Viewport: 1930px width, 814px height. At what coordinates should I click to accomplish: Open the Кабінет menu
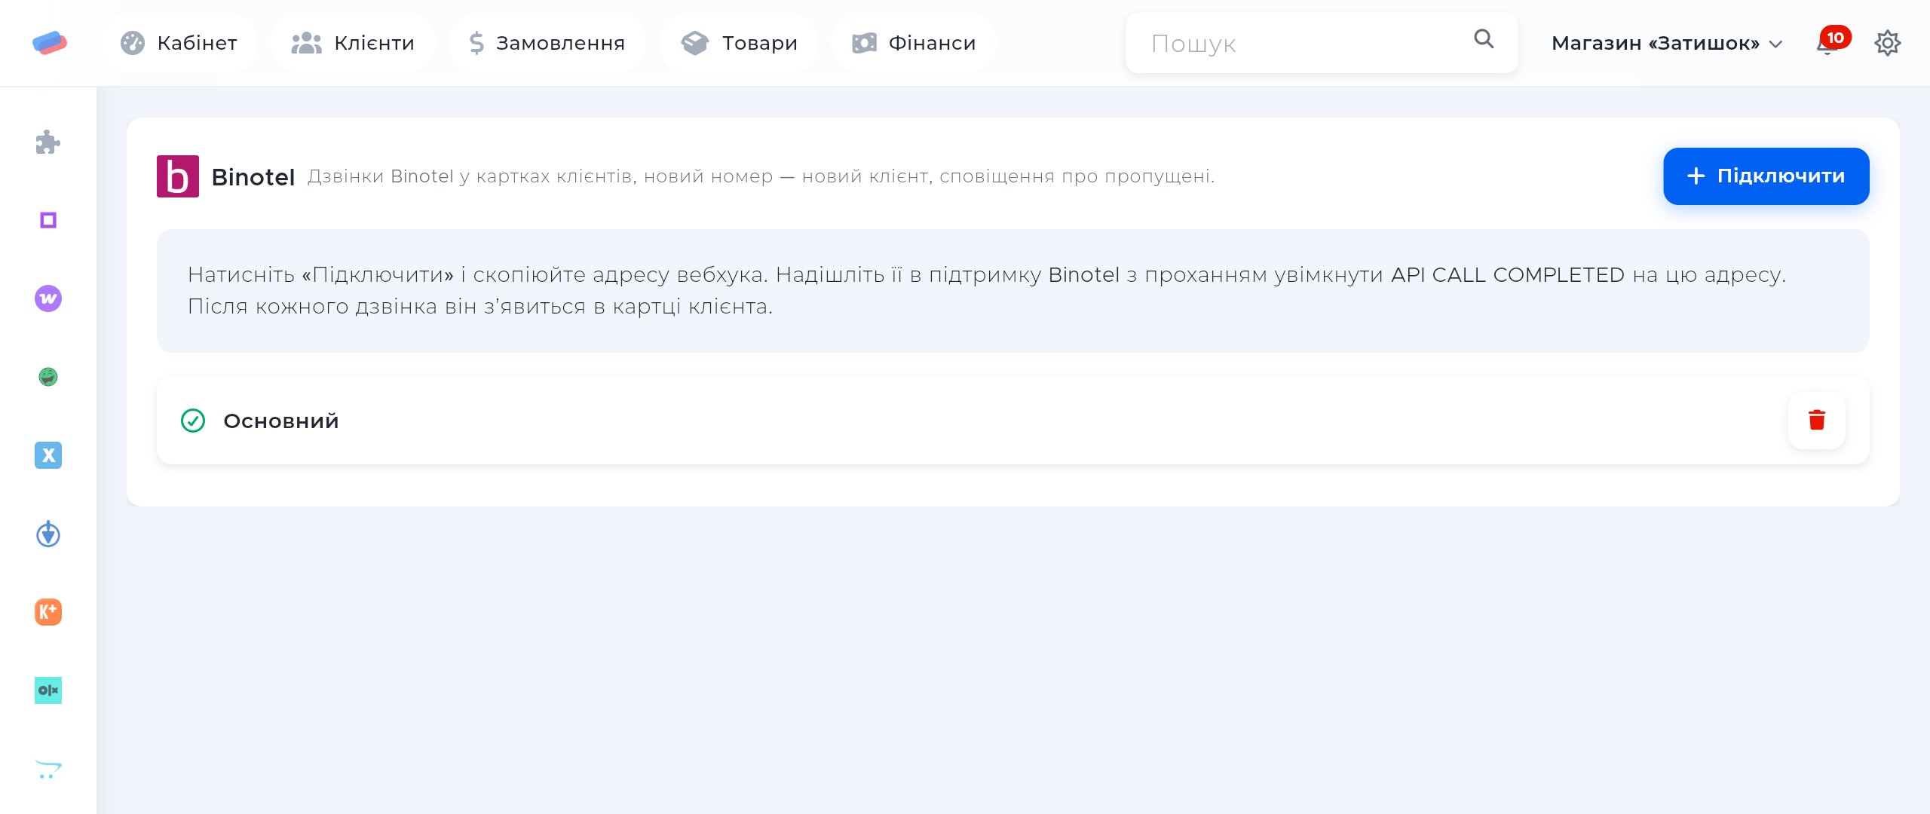click(x=179, y=43)
